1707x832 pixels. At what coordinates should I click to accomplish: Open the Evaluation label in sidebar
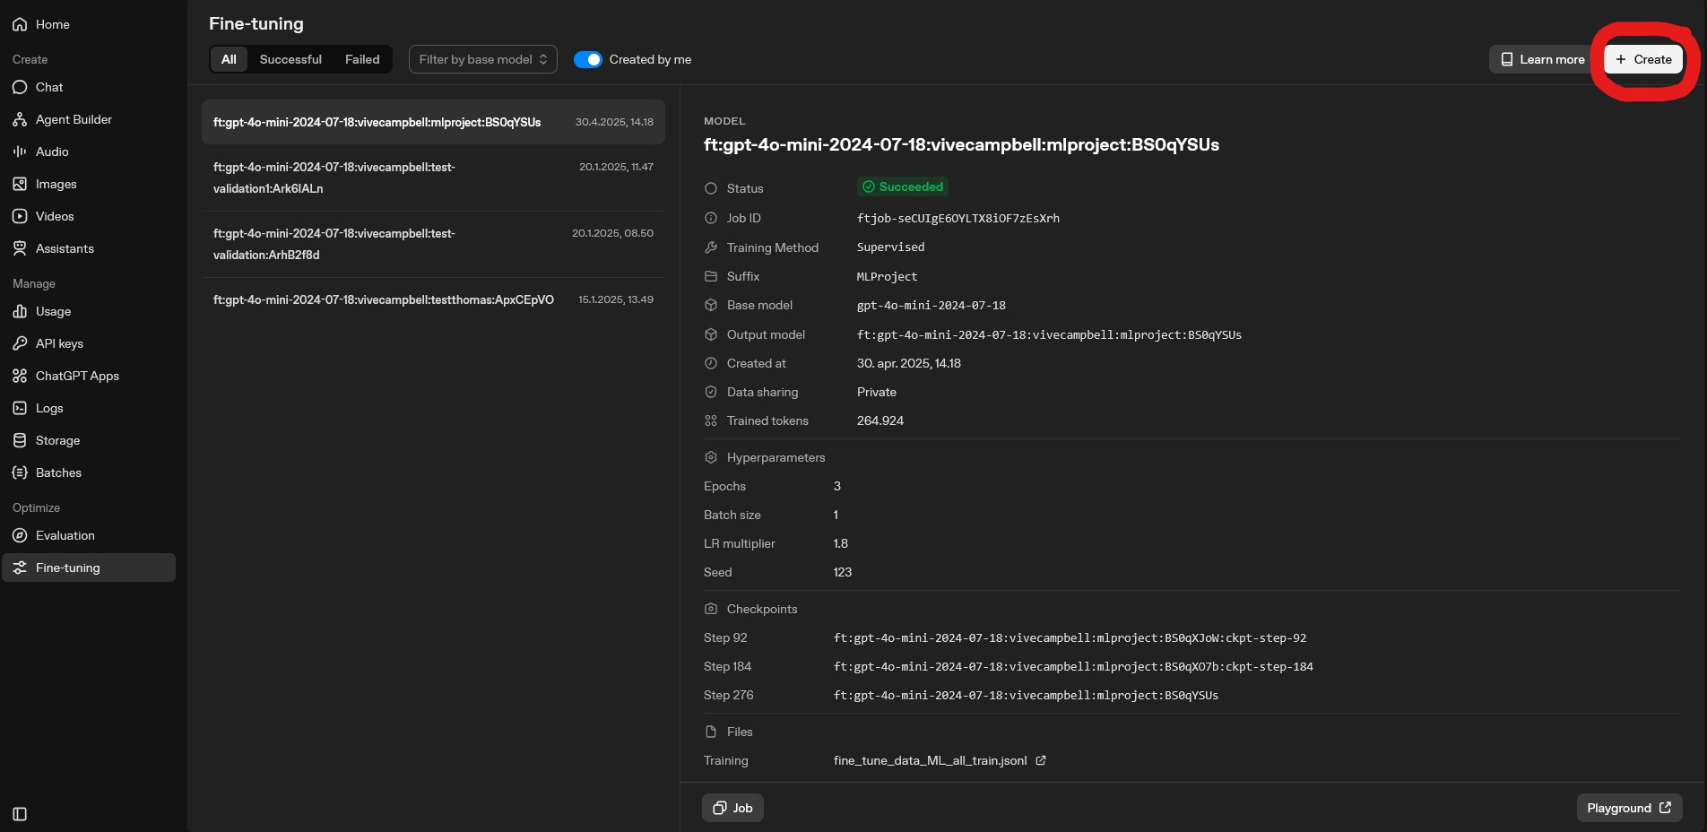[x=65, y=535]
